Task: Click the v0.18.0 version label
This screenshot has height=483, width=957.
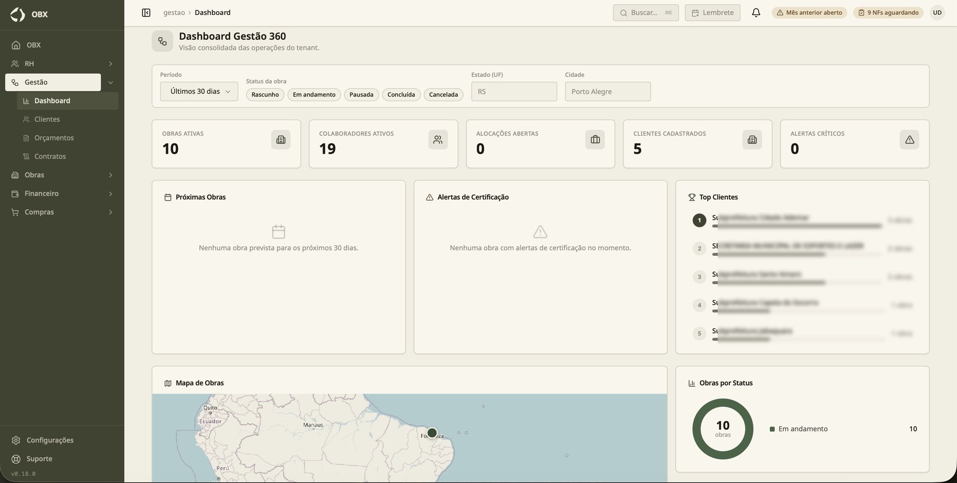Action: click(23, 474)
